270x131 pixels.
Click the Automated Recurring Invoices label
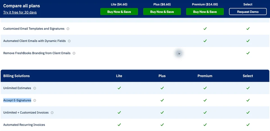click(x=24, y=125)
